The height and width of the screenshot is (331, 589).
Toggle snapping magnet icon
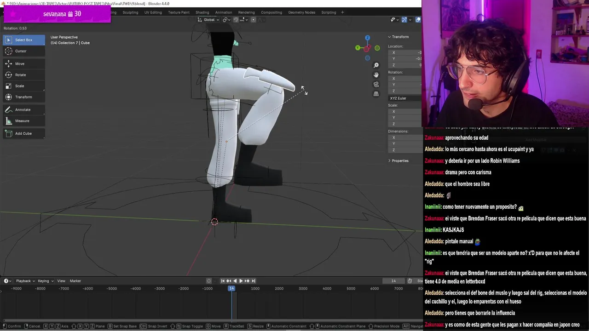[x=236, y=20]
